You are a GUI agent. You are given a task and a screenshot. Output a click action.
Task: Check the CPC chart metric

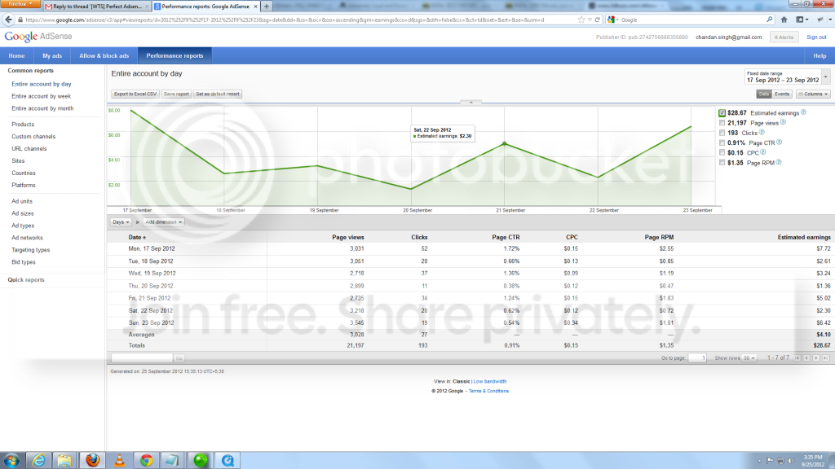click(x=722, y=152)
